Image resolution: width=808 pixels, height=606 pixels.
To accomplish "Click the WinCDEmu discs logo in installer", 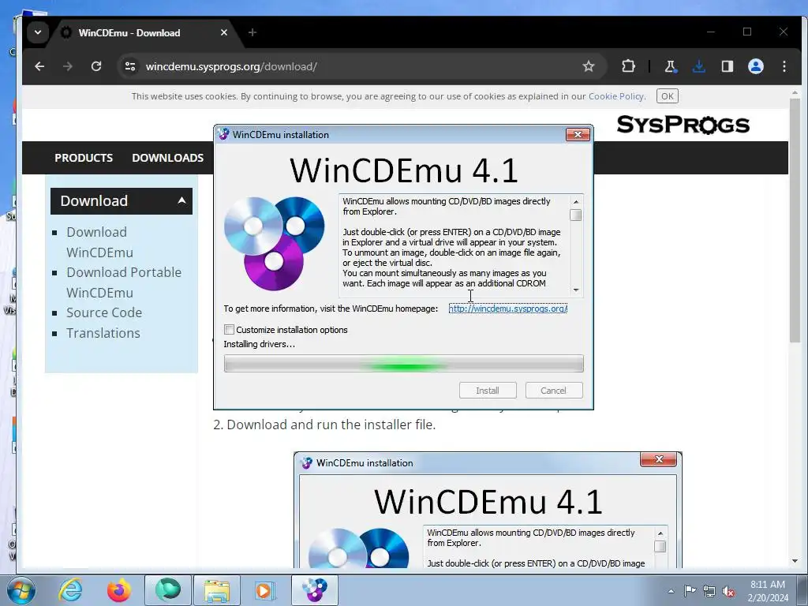I will click(274, 243).
